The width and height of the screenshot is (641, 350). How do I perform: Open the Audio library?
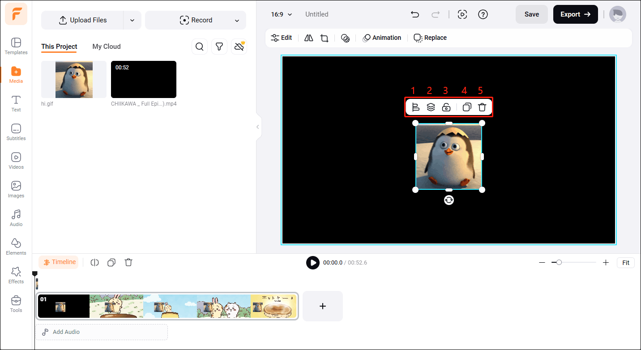click(16, 218)
